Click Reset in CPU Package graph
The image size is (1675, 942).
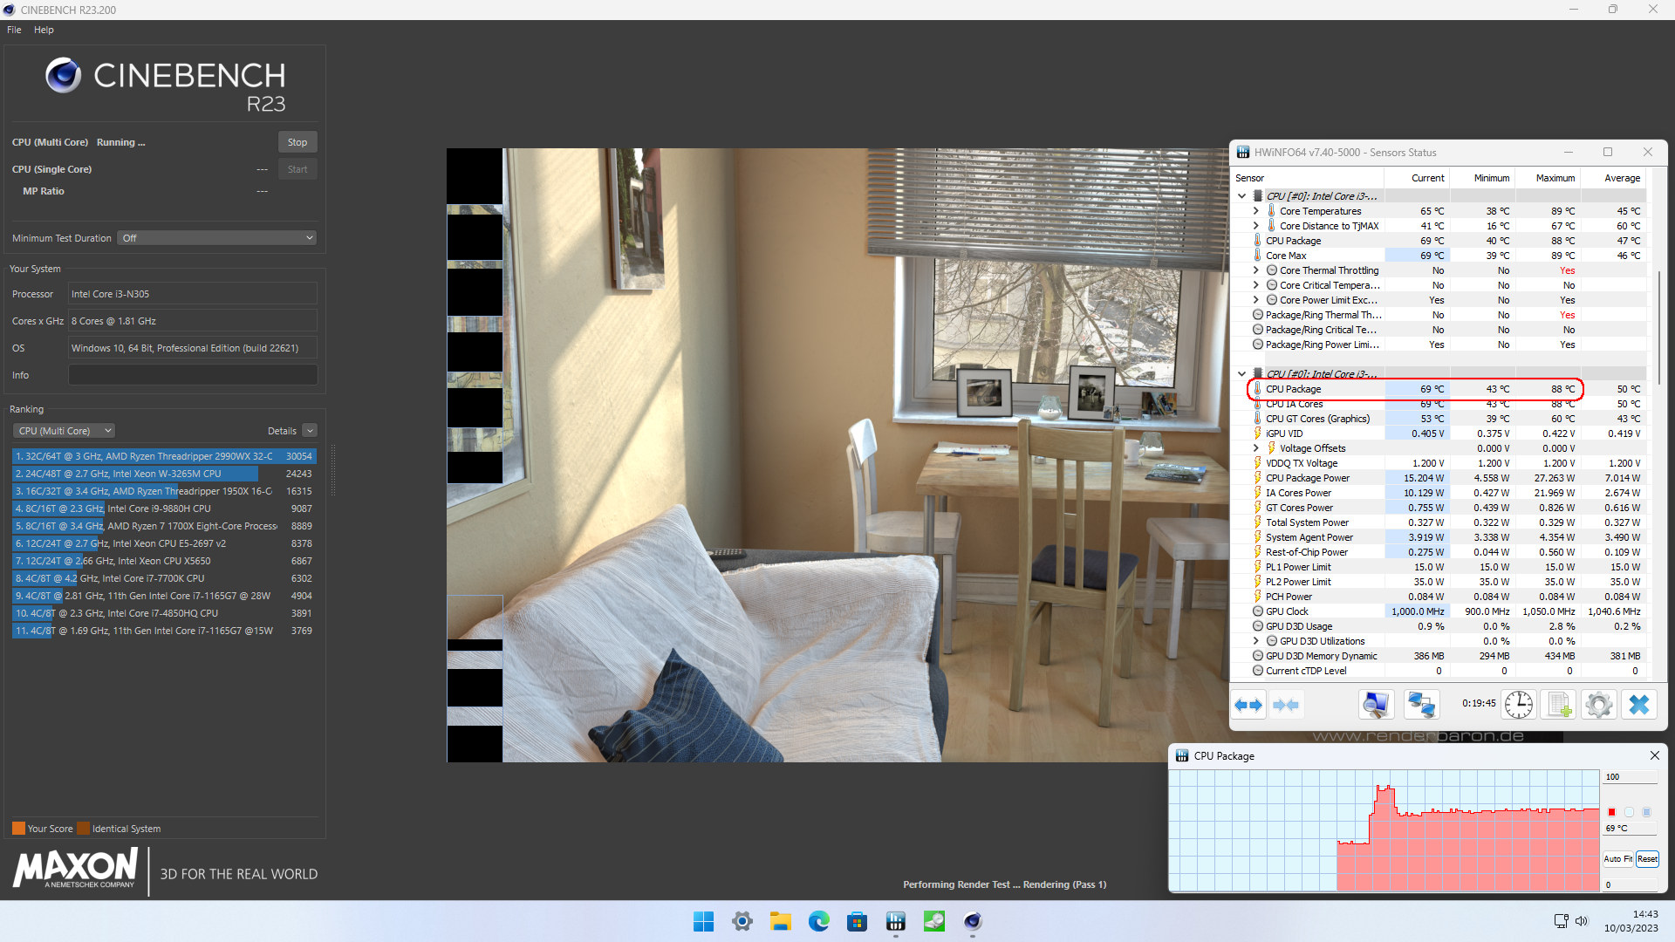coord(1647,859)
